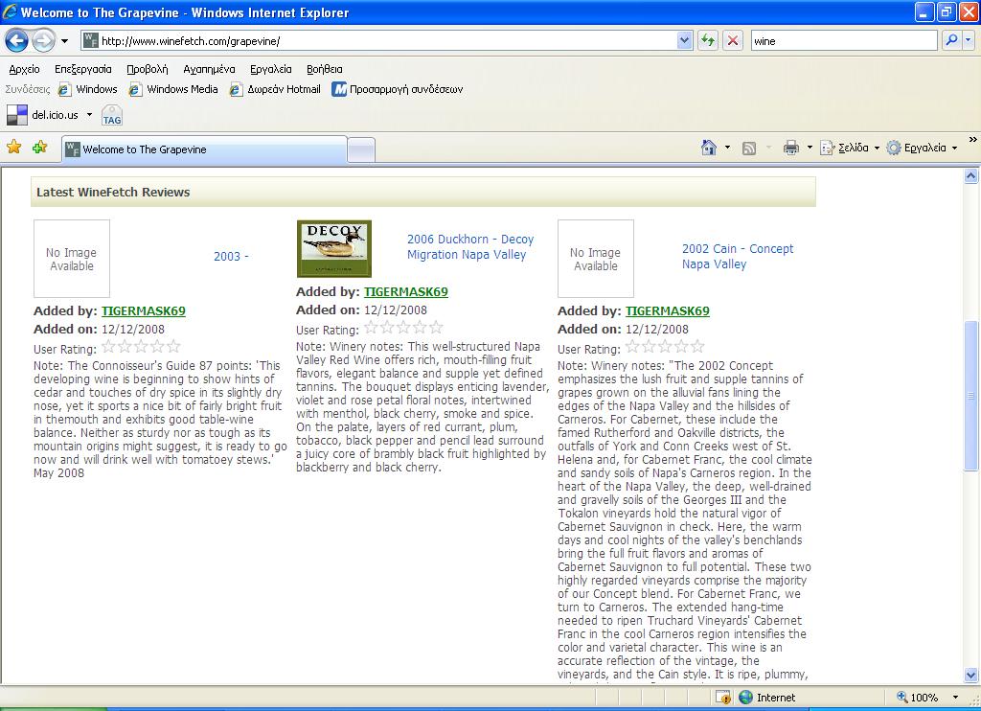Rate Duckhorn Decoy with third star
The image size is (981, 711).
tap(403, 327)
